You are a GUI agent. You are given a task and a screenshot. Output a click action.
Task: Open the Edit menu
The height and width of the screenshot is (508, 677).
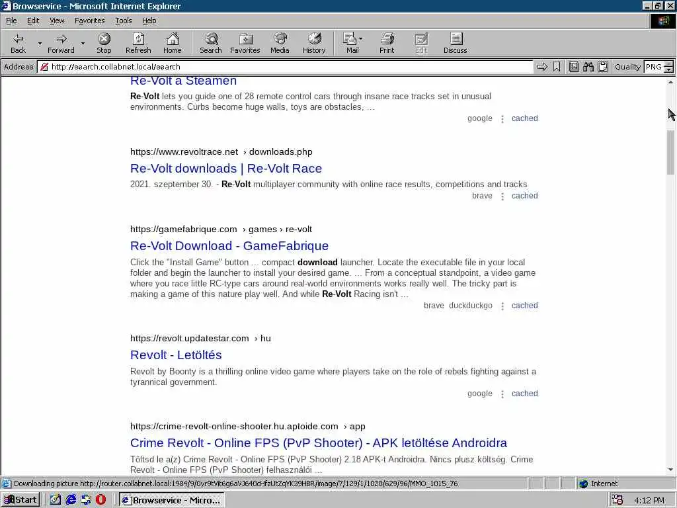(x=33, y=21)
